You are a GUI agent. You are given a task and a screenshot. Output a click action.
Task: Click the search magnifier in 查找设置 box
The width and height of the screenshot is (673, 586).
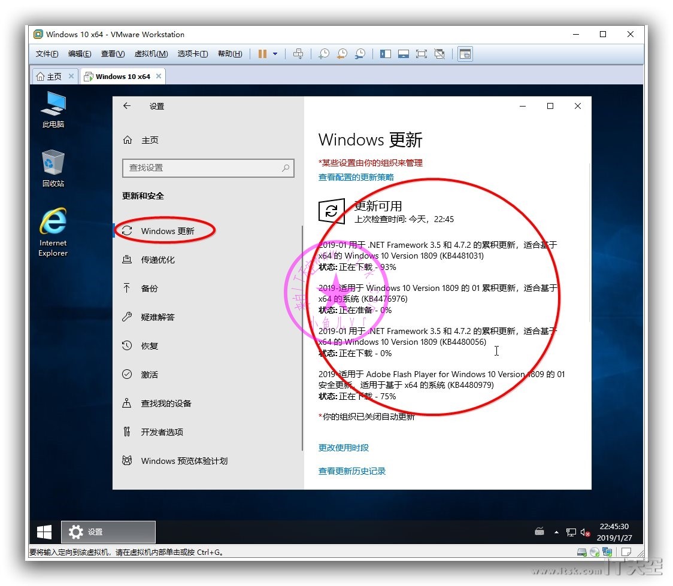tap(286, 168)
